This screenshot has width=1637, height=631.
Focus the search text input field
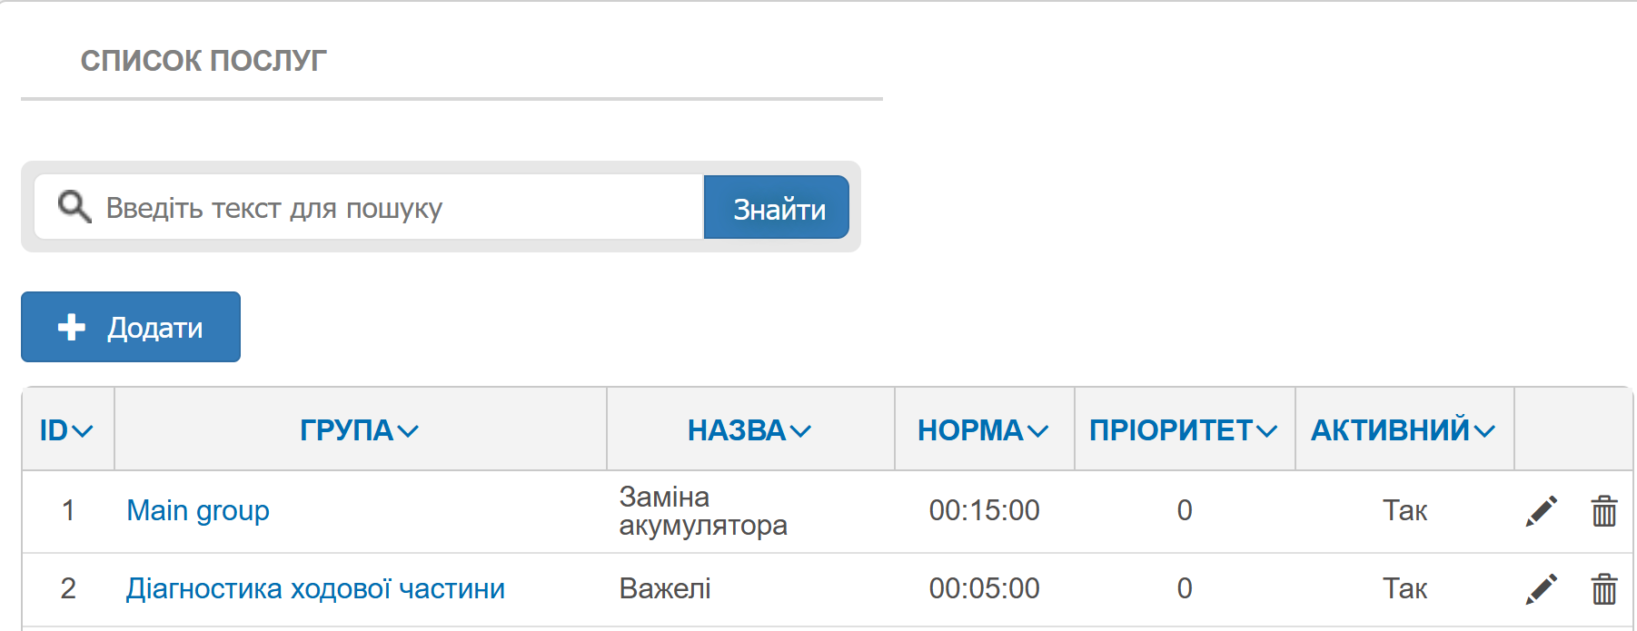tap(400, 208)
